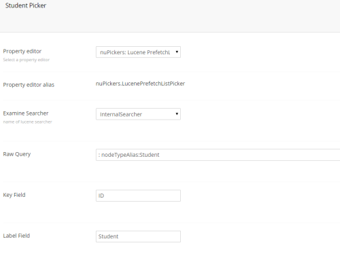The width and height of the screenshot is (340, 275).
Task: Click the arrow on nuPickers Lucene Prefetch dropdown
Action: (x=177, y=52)
